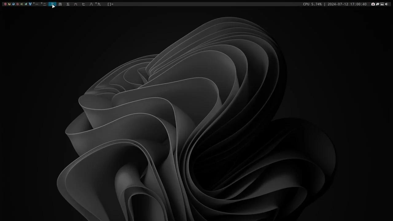This screenshot has height=221, width=393.
Task: Go to workspace tag 五
Action: 68,4
